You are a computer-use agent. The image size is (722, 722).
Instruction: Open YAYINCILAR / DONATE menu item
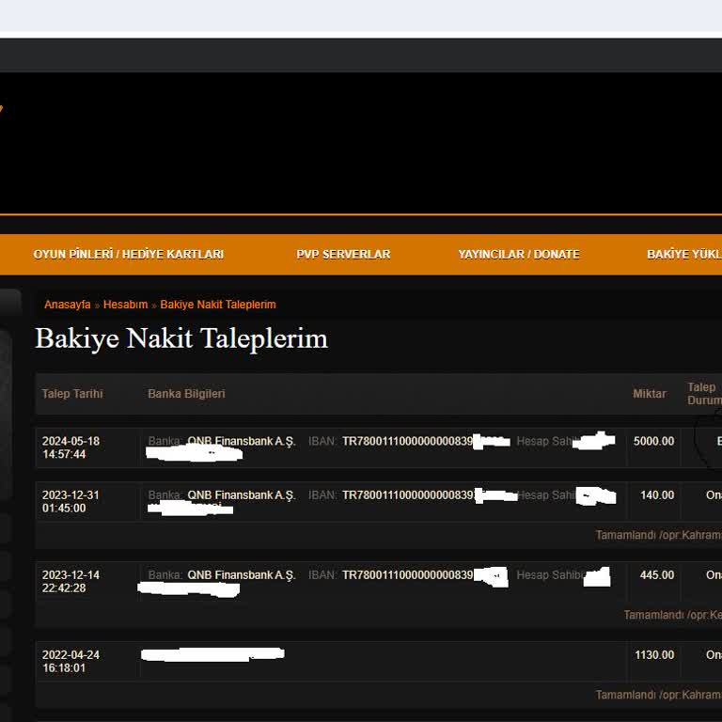click(x=519, y=254)
